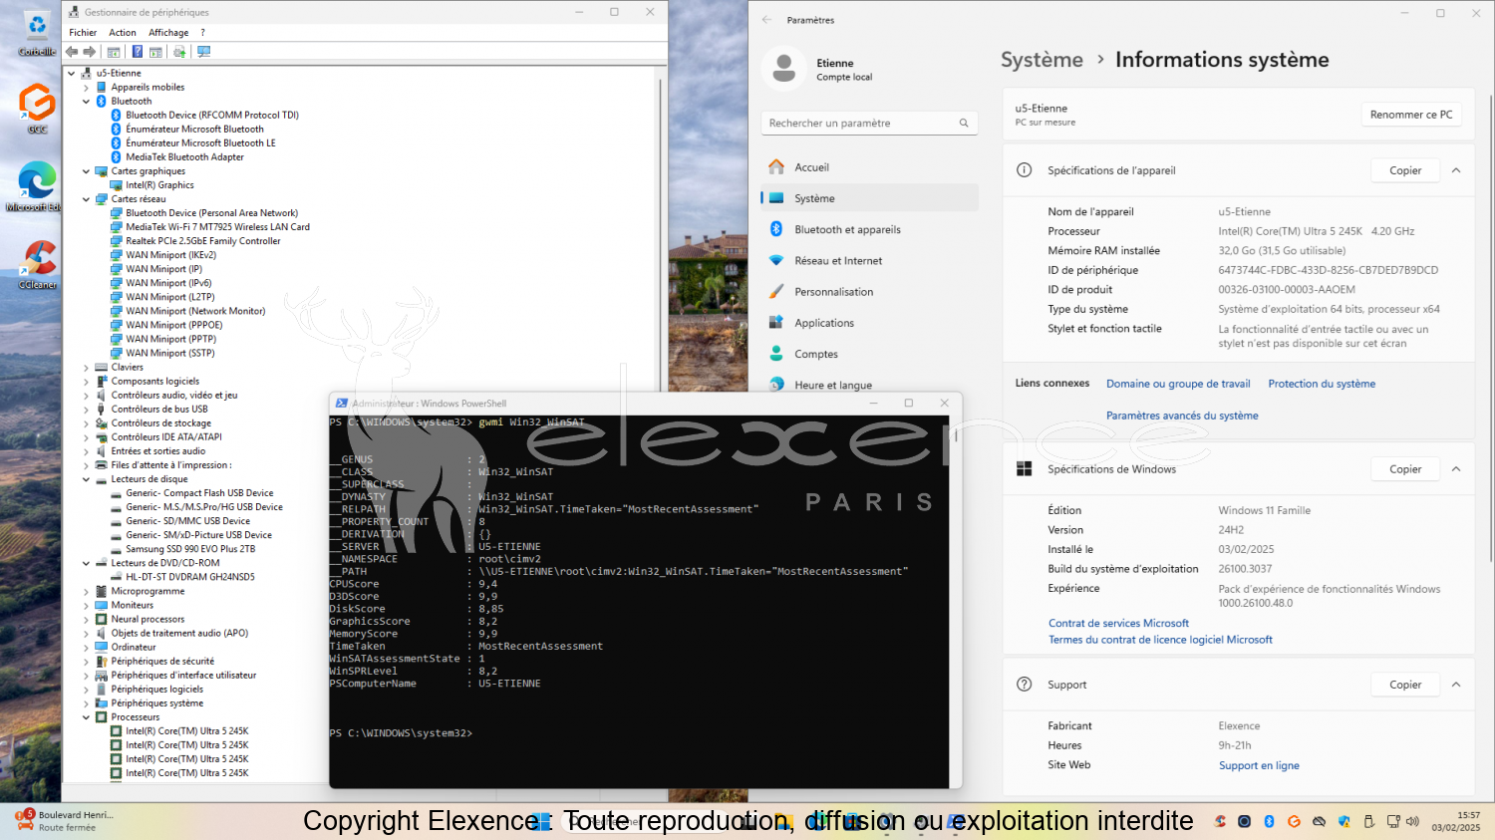The width and height of the screenshot is (1495, 840).
Task: Click the search magnifier in Paramètres search box
Action: click(964, 124)
